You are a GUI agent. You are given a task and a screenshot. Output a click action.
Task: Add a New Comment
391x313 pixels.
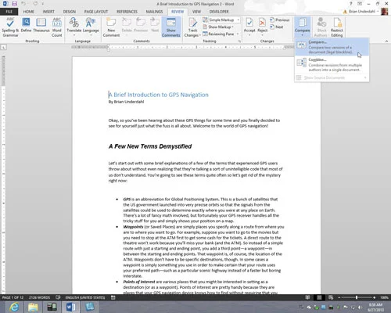(x=111, y=27)
